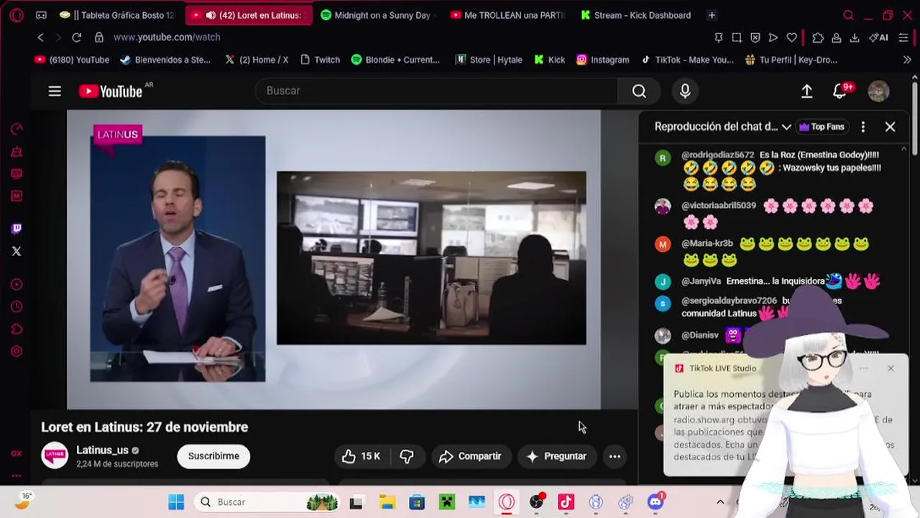The image size is (920, 518).
Task: Open YouTube notifications bell
Action: click(x=839, y=91)
